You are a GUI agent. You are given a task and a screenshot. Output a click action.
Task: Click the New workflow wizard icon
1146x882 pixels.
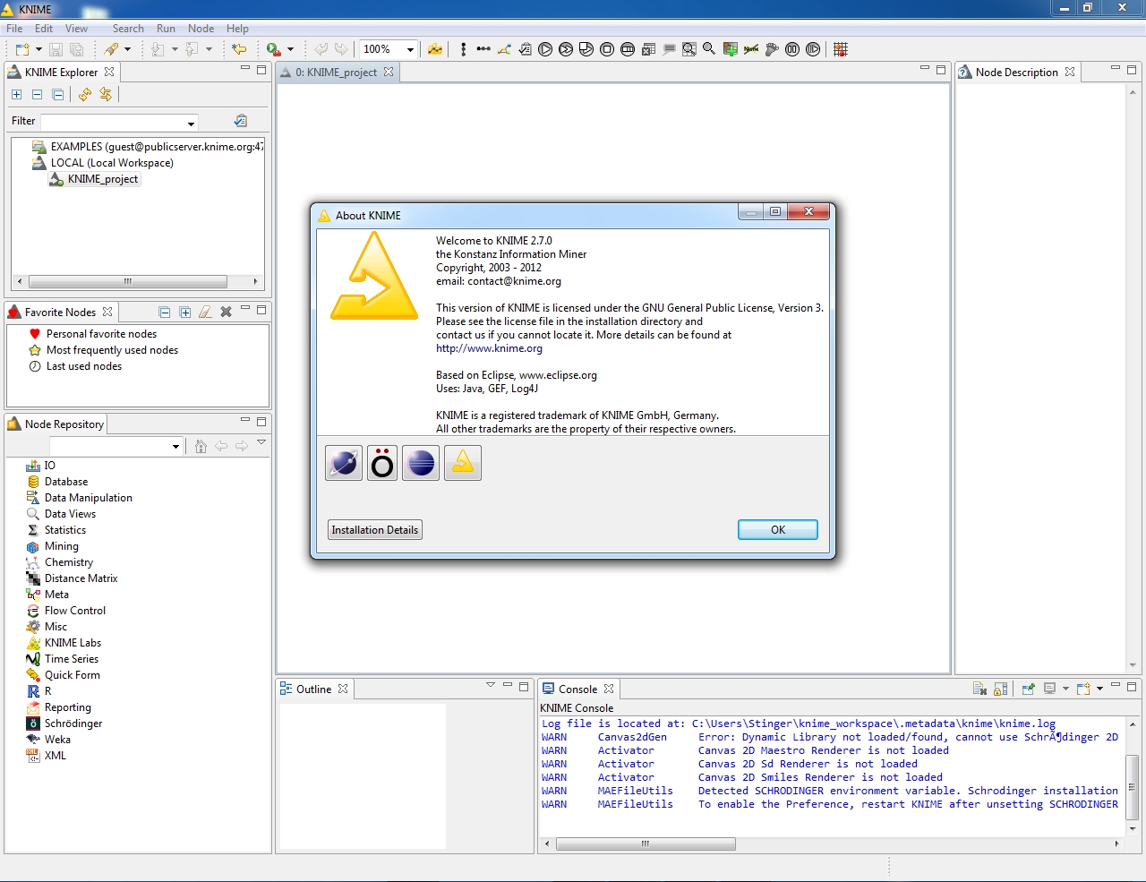(22, 49)
